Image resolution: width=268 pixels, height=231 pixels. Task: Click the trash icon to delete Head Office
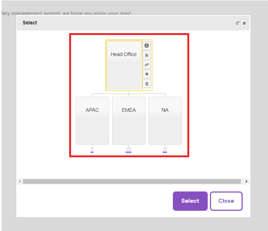pyautogui.click(x=146, y=83)
